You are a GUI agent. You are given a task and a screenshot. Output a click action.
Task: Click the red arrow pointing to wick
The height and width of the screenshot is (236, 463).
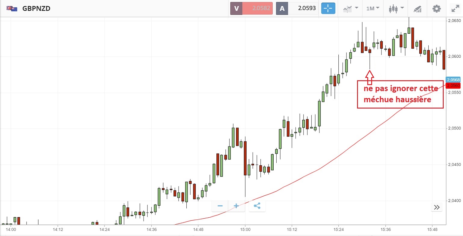(x=370, y=77)
